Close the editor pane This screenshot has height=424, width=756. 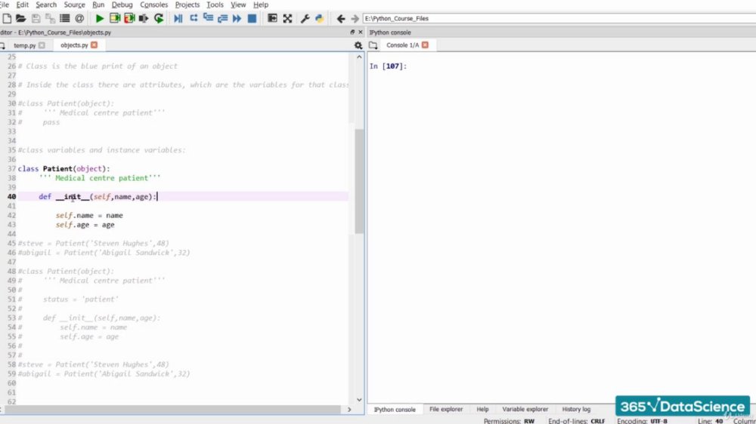point(360,32)
